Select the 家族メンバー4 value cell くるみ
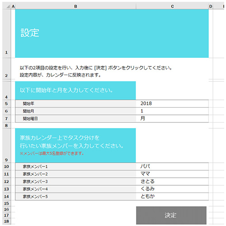This screenshot has width=226, height=226. pyautogui.click(x=172, y=189)
